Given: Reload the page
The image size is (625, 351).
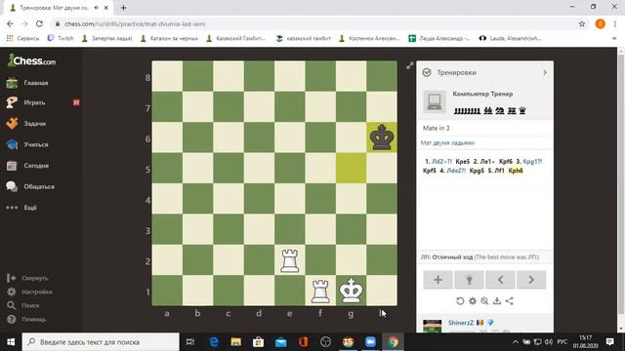Looking at the screenshot, I should [x=39, y=23].
